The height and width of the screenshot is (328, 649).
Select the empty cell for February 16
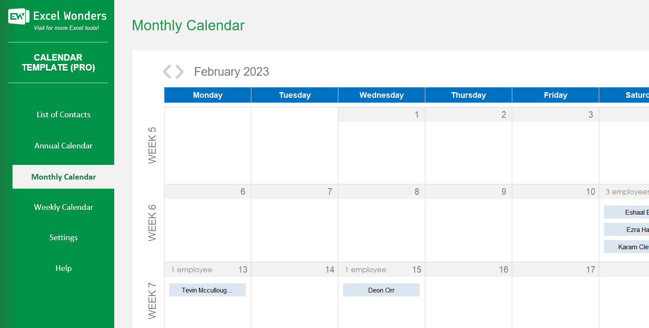click(x=468, y=299)
